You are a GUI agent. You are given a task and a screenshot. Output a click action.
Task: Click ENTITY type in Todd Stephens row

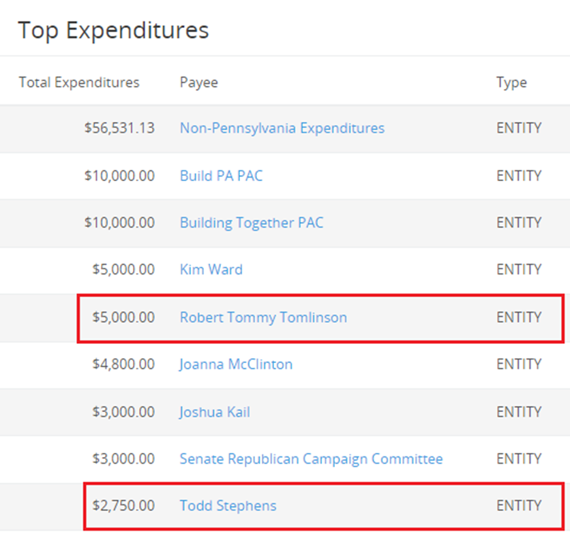pyautogui.click(x=519, y=506)
